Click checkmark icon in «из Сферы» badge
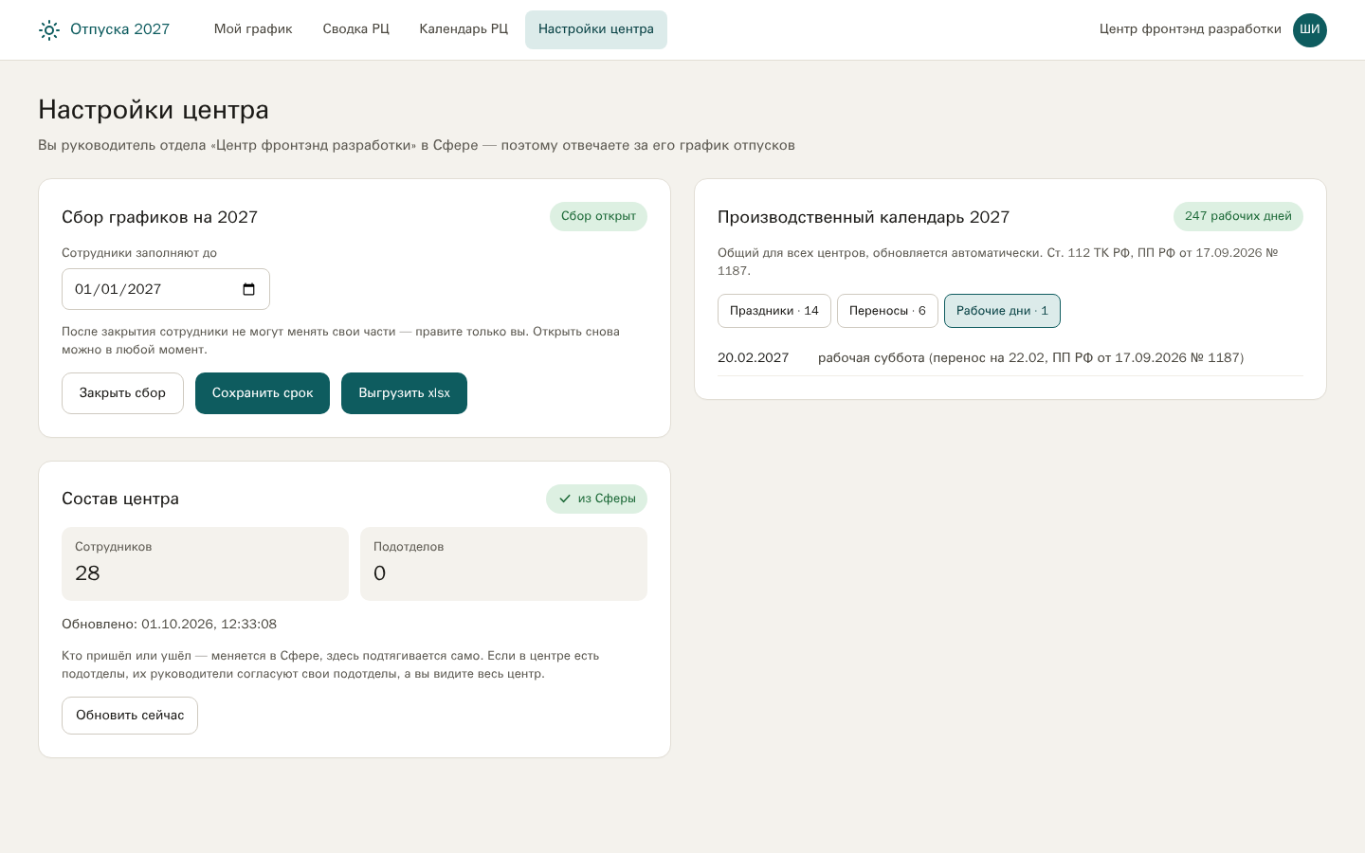Viewport: 1365px width, 853px height. point(565,499)
